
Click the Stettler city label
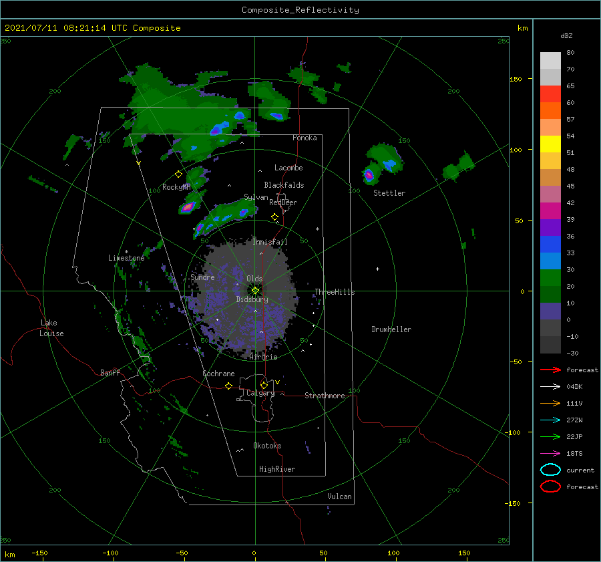[389, 193]
